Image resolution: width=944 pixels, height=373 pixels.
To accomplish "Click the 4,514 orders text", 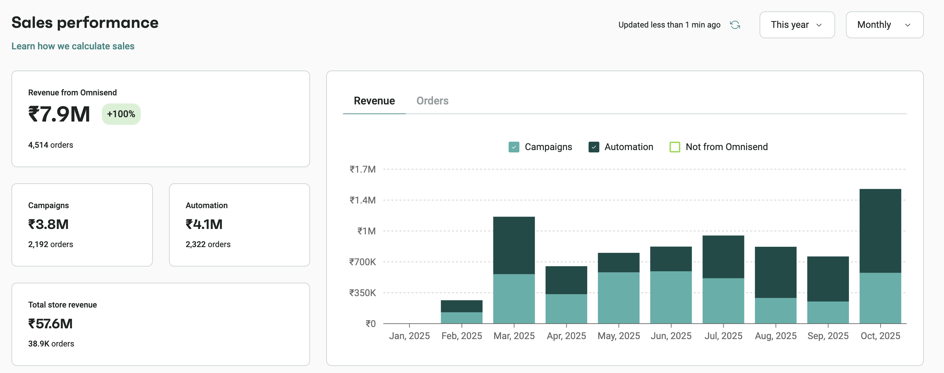I will point(51,145).
